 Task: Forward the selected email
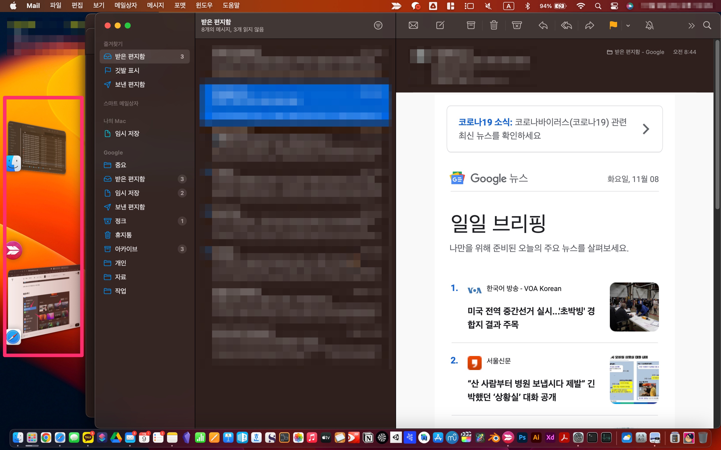click(x=589, y=25)
